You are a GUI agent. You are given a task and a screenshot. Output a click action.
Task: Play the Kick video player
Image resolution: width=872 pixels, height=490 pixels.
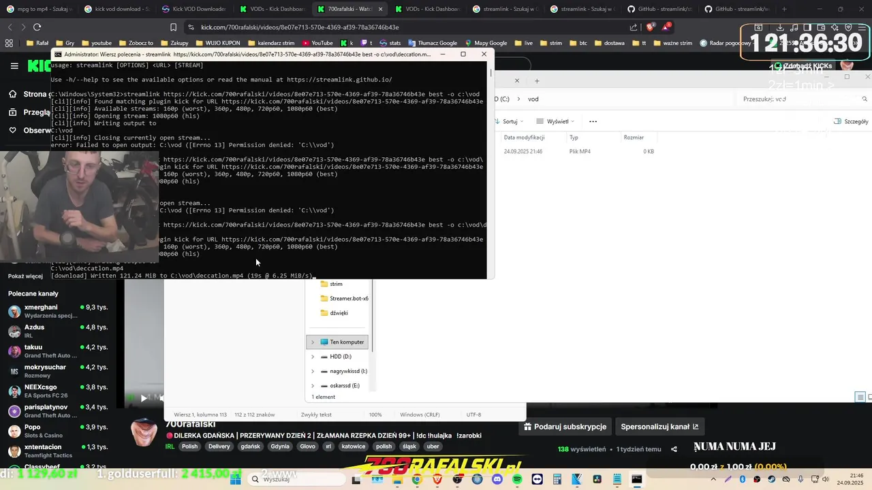pos(144,397)
